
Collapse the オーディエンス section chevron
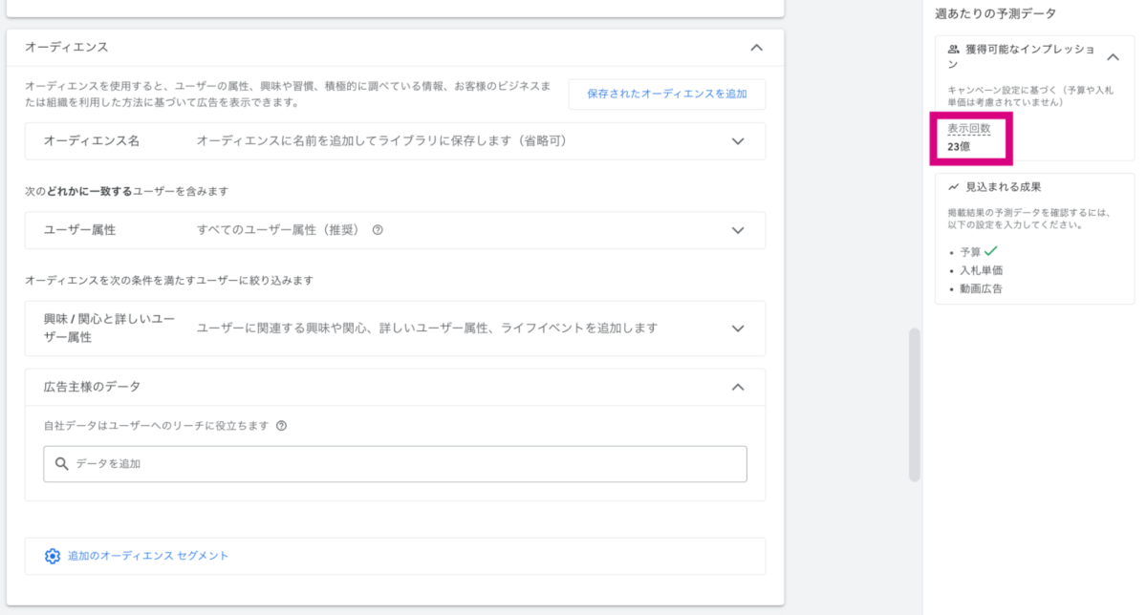coord(756,47)
